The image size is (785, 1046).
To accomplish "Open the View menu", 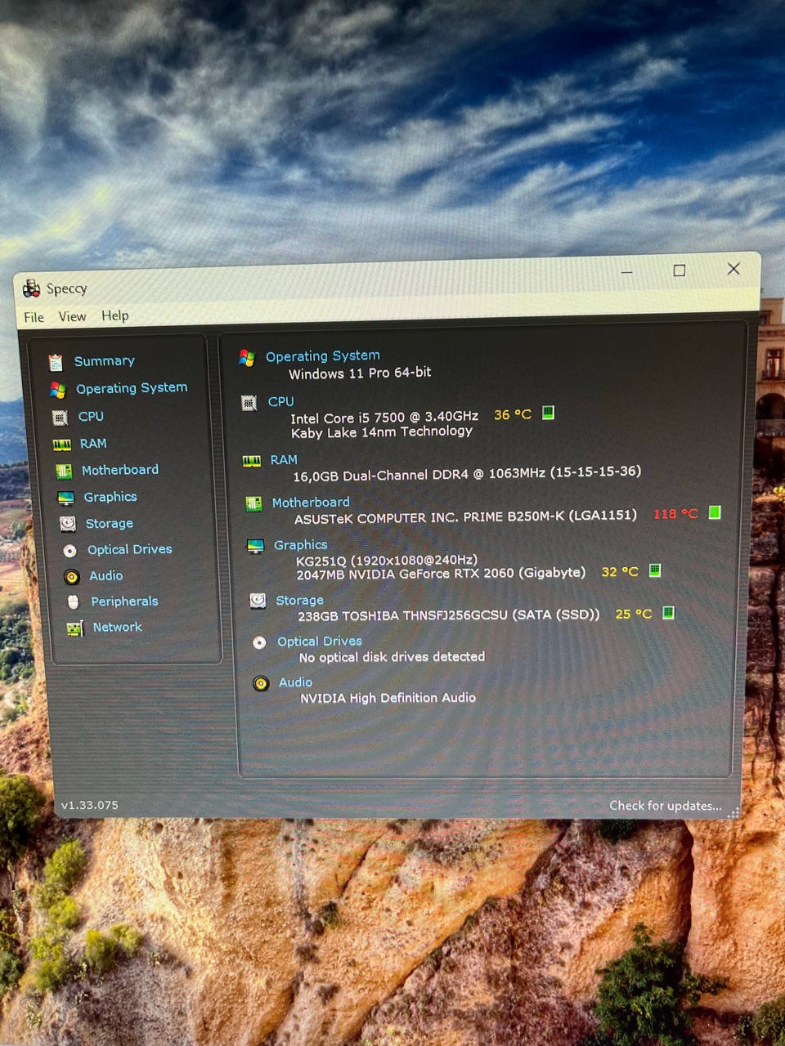I will pos(72,316).
